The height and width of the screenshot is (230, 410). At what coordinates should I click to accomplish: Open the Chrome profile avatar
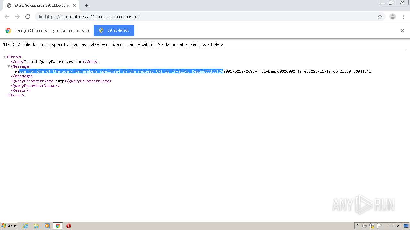pos(392,17)
